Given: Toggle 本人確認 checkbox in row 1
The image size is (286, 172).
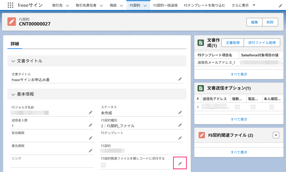Looking at the screenshot, I should tap(272, 107).
